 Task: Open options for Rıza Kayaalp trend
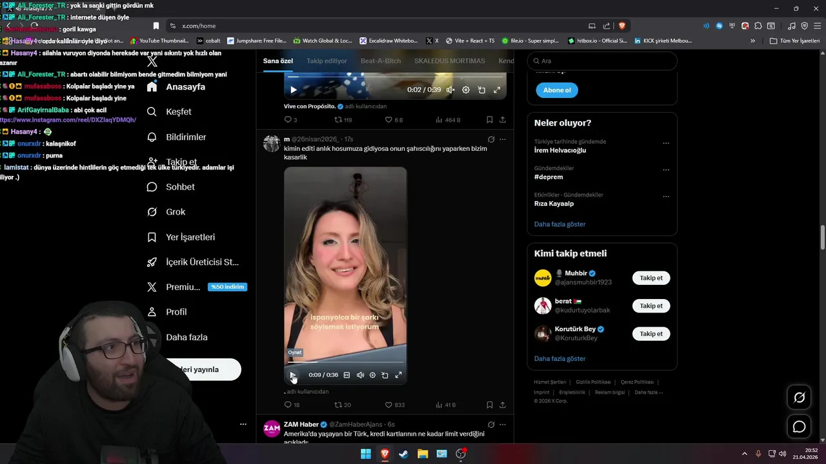click(x=666, y=197)
